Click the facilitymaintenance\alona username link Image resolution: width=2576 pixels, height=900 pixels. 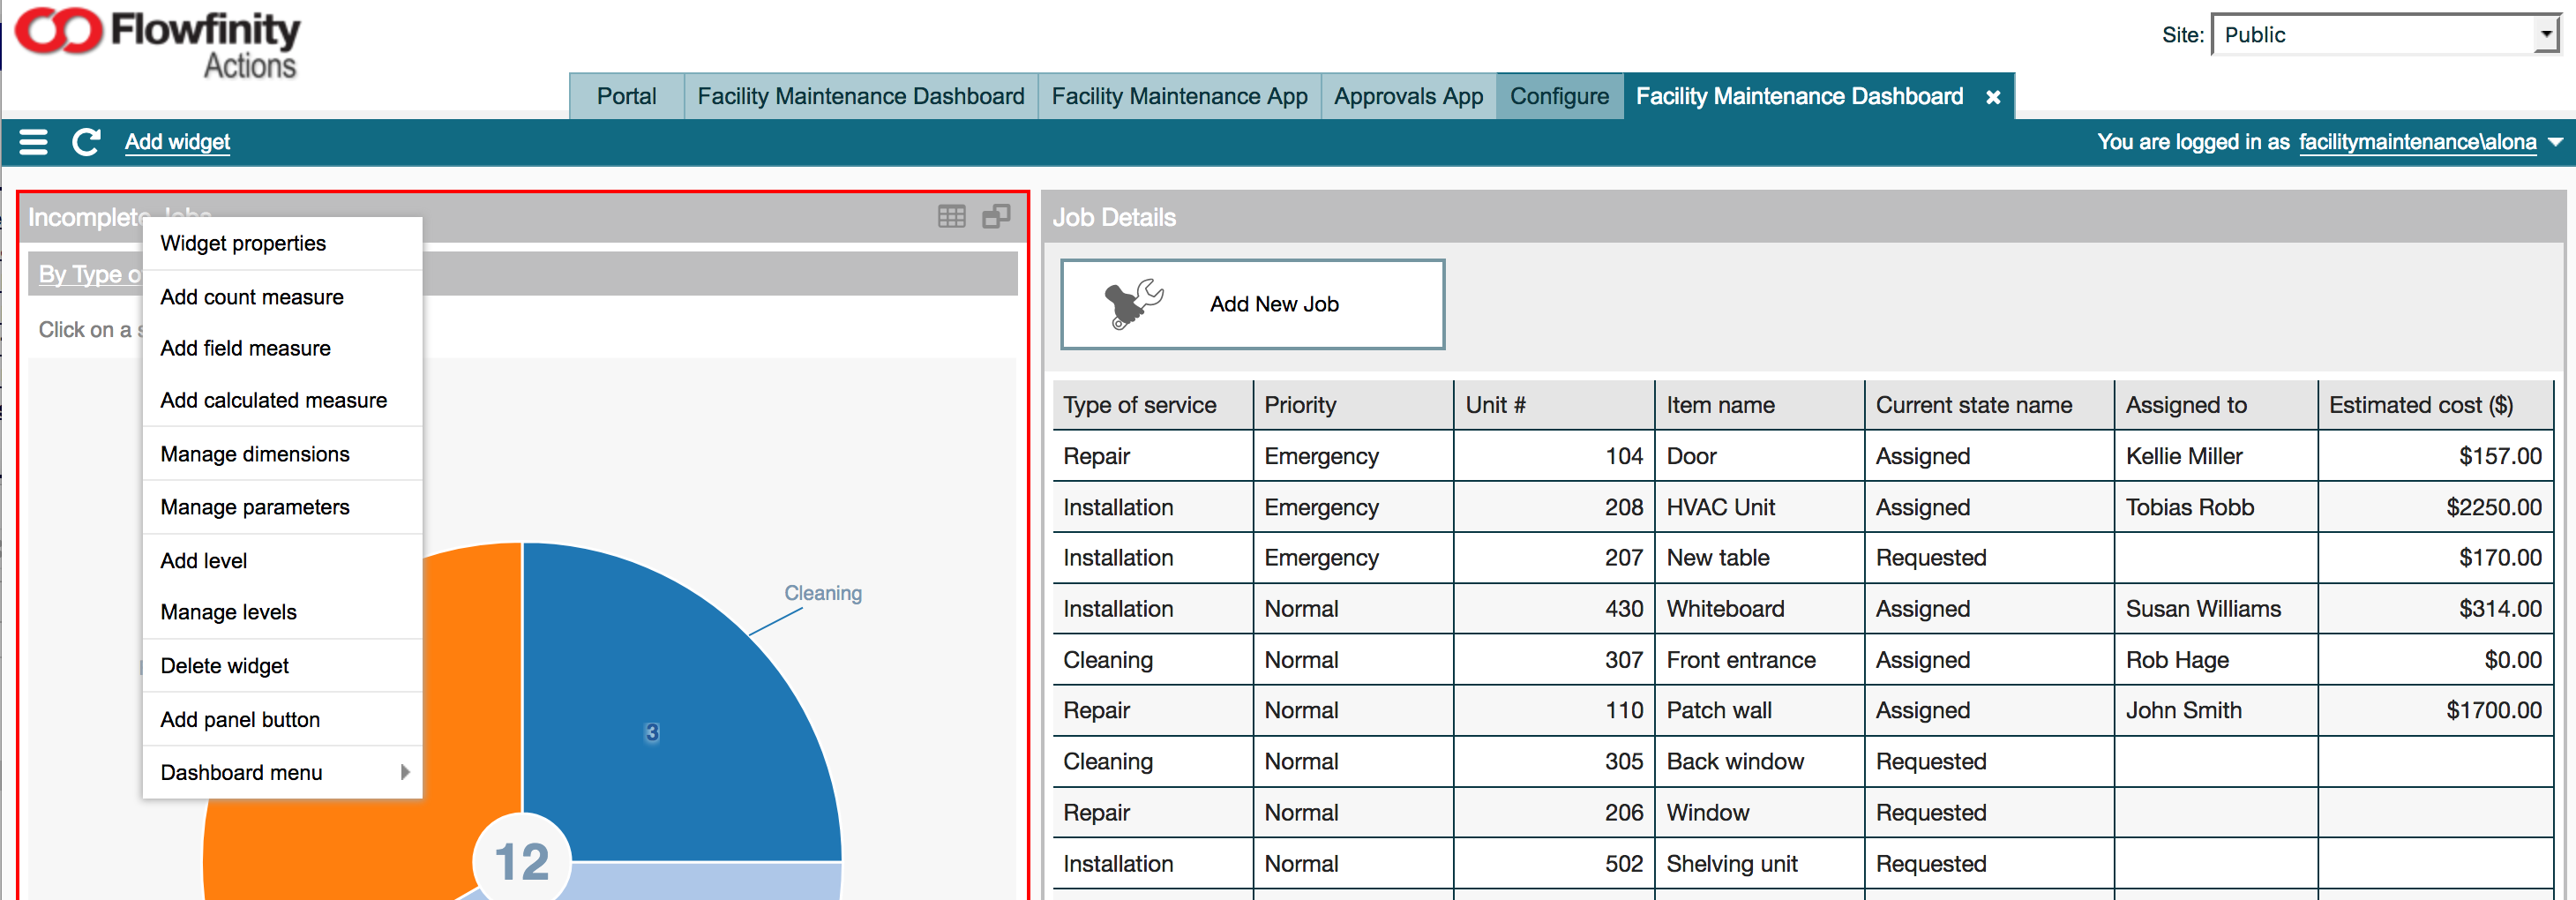pyautogui.click(x=2417, y=142)
